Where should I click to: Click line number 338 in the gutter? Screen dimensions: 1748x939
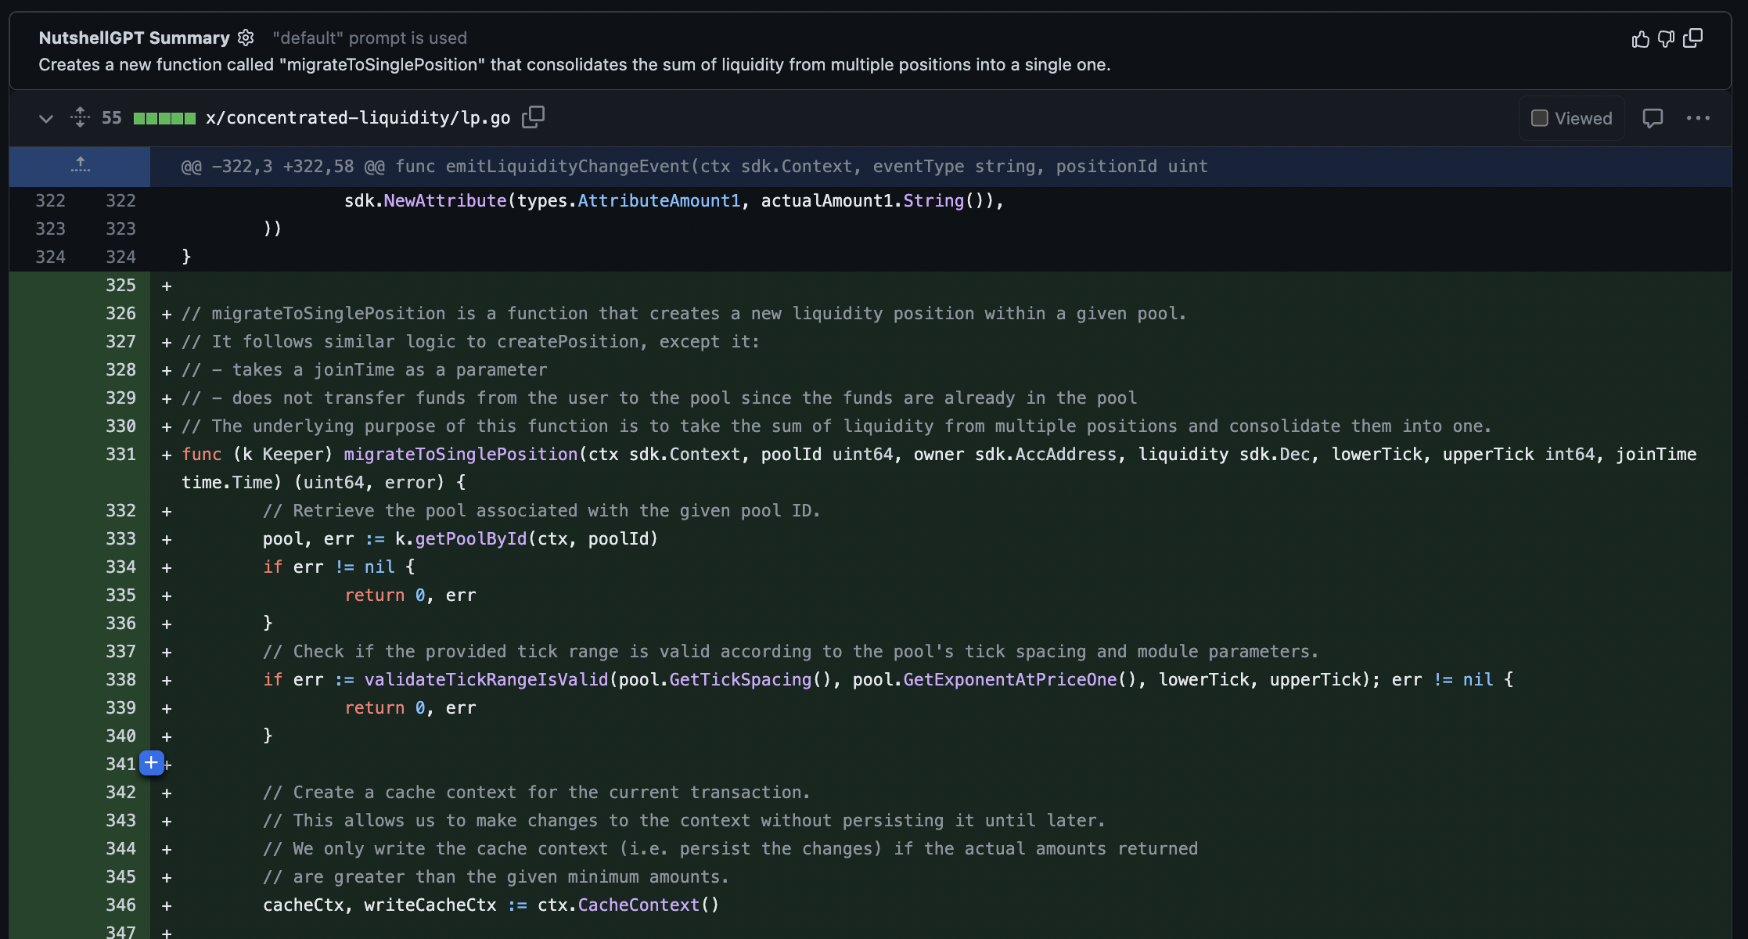pos(120,680)
